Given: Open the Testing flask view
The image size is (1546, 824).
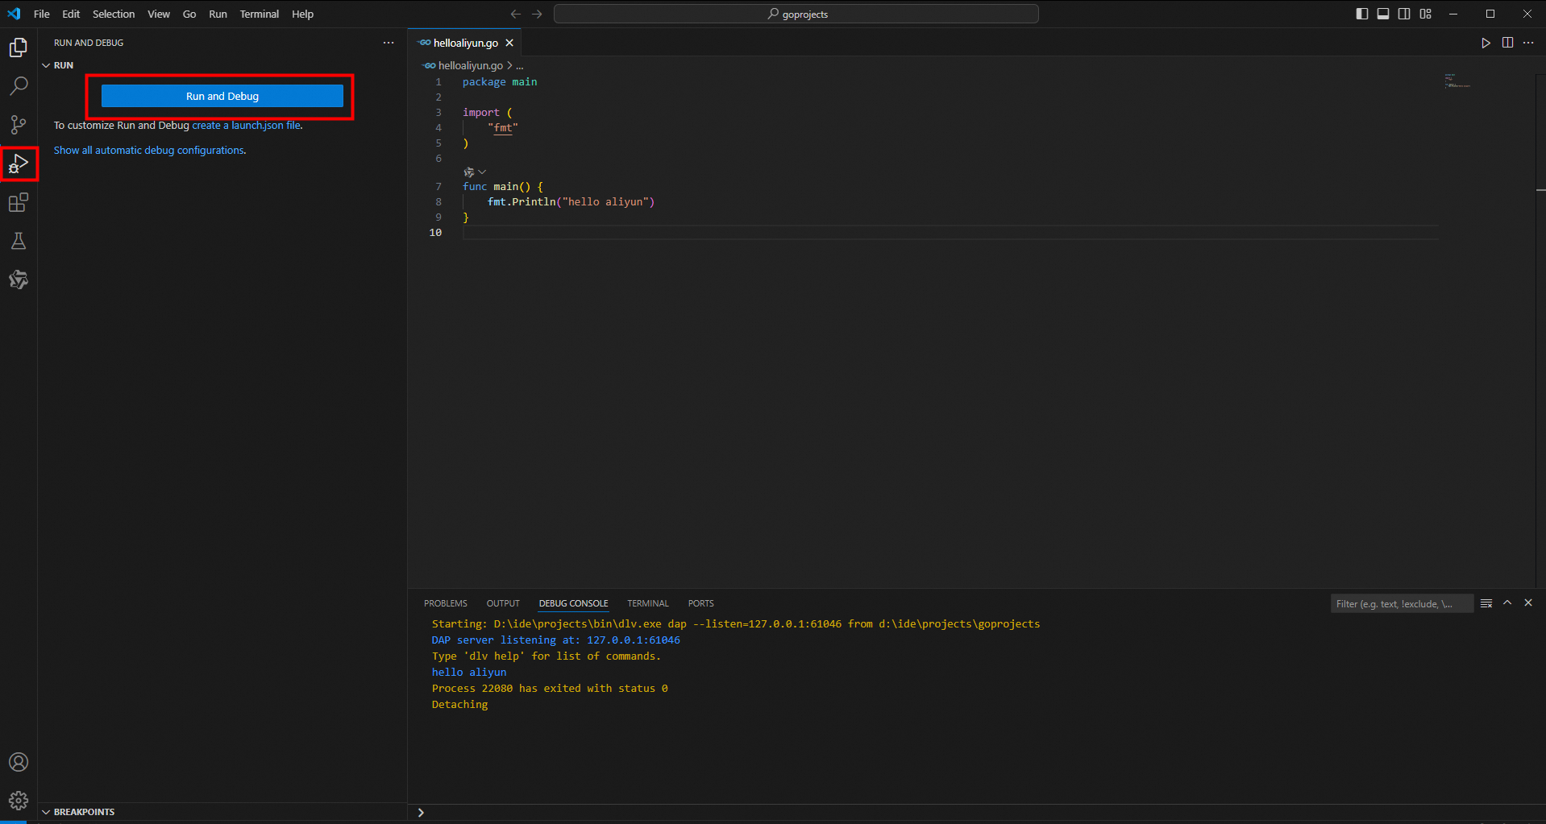Looking at the screenshot, I should [x=19, y=241].
